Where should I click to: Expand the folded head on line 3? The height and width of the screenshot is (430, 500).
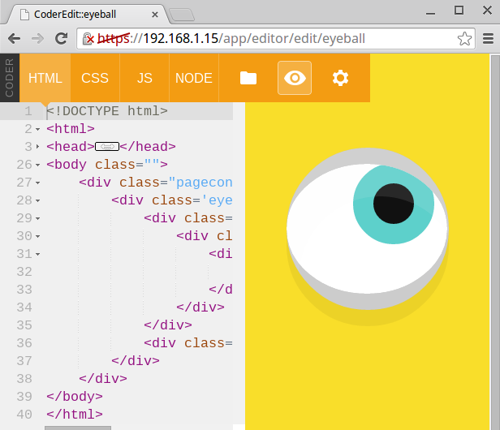pyautogui.click(x=38, y=147)
